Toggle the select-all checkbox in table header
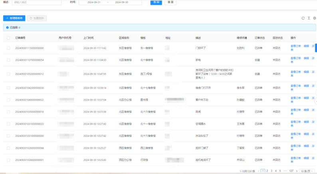Viewport: 317px width, 174px height. pos(8,38)
